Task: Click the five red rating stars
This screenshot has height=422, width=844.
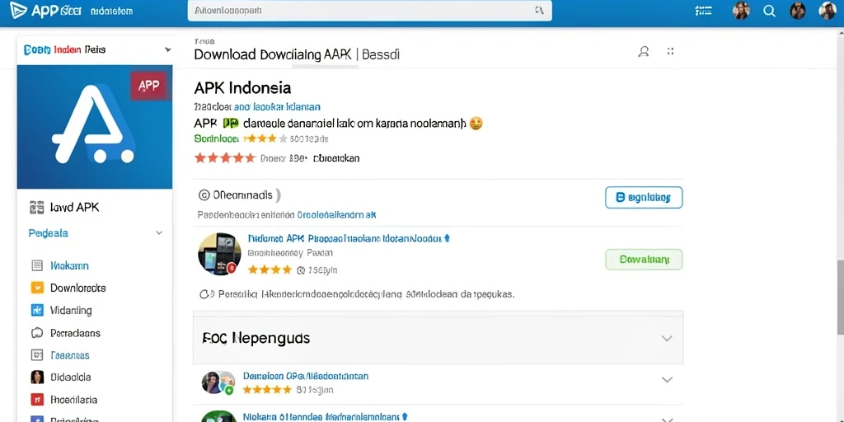Action: point(225,158)
